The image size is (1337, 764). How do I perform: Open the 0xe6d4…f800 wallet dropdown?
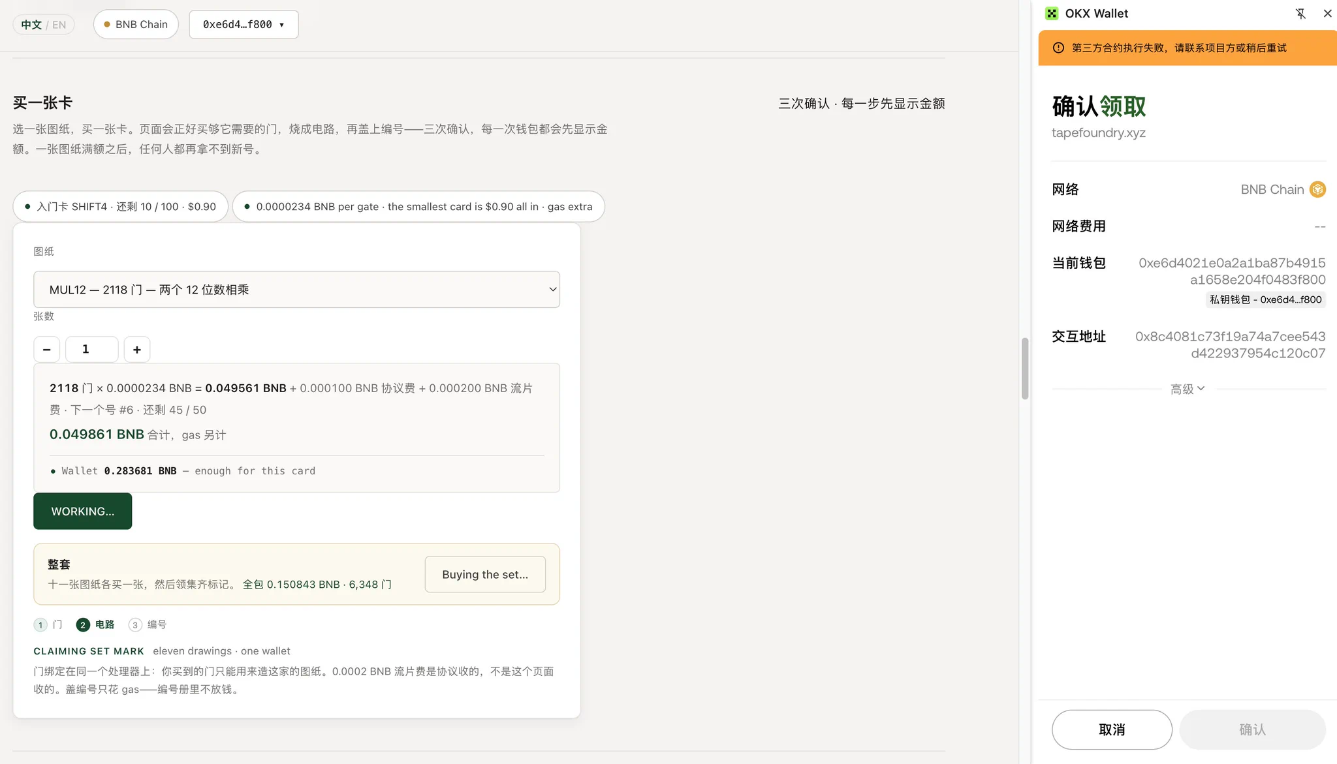[x=244, y=24]
